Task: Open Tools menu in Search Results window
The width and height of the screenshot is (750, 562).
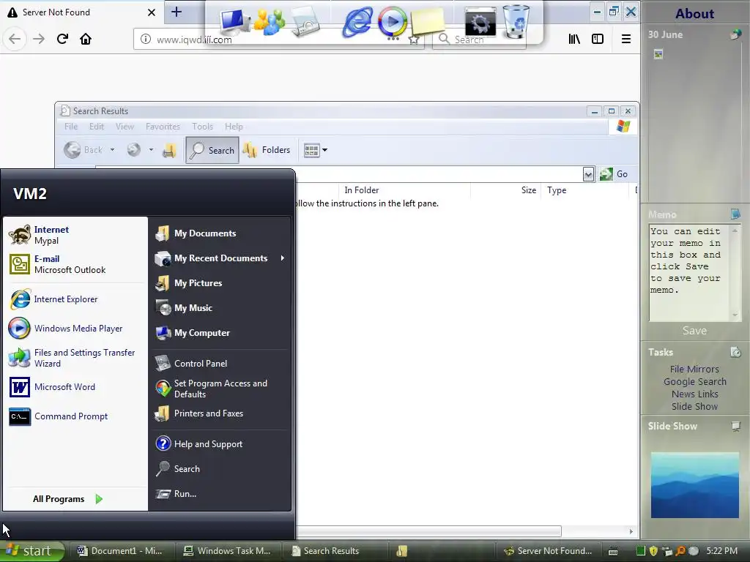Action: pyautogui.click(x=202, y=127)
